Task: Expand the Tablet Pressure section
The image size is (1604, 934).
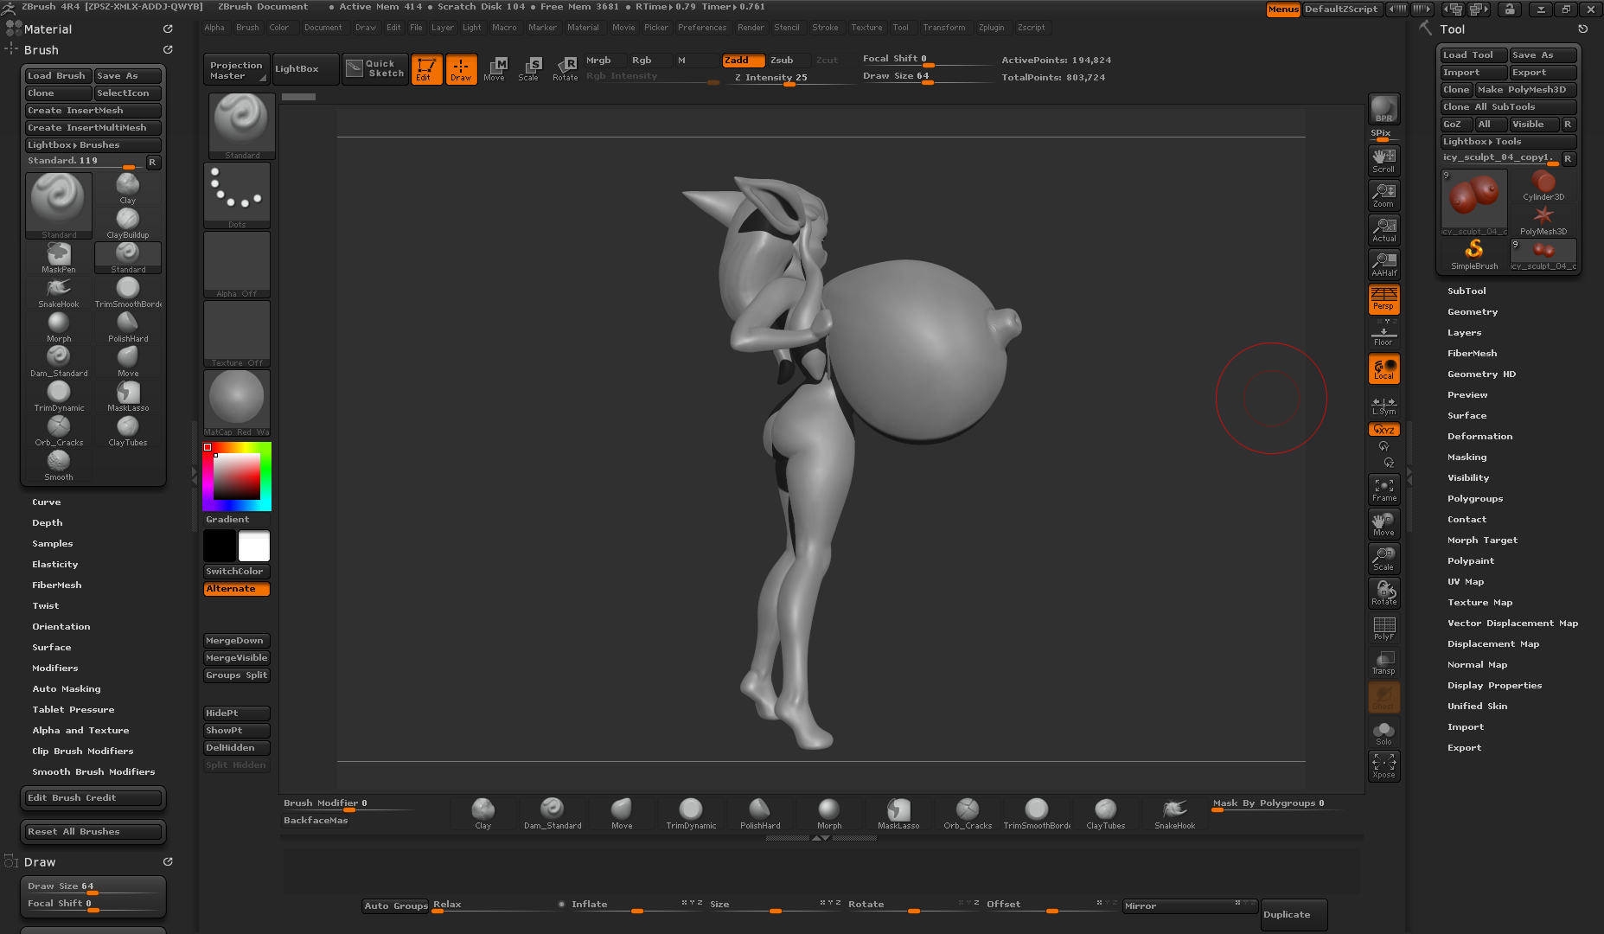Action: [73, 710]
